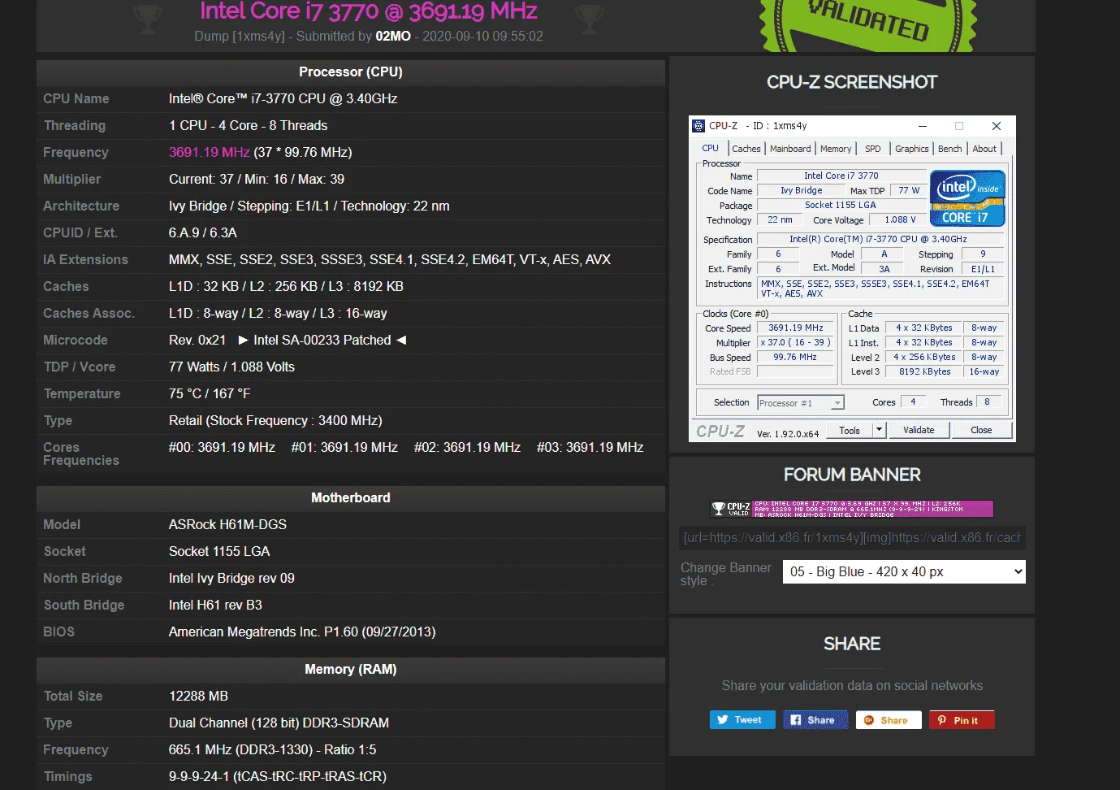The width and height of the screenshot is (1120, 790).
Task: Click the Tools button in CPU-Z
Action: pos(850,431)
